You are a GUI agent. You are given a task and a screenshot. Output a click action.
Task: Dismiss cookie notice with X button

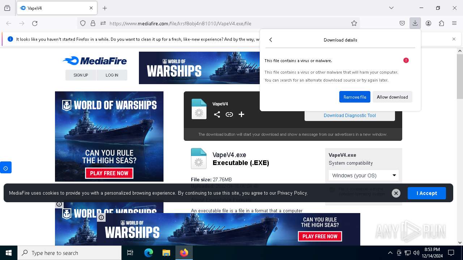(x=396, y=193)
